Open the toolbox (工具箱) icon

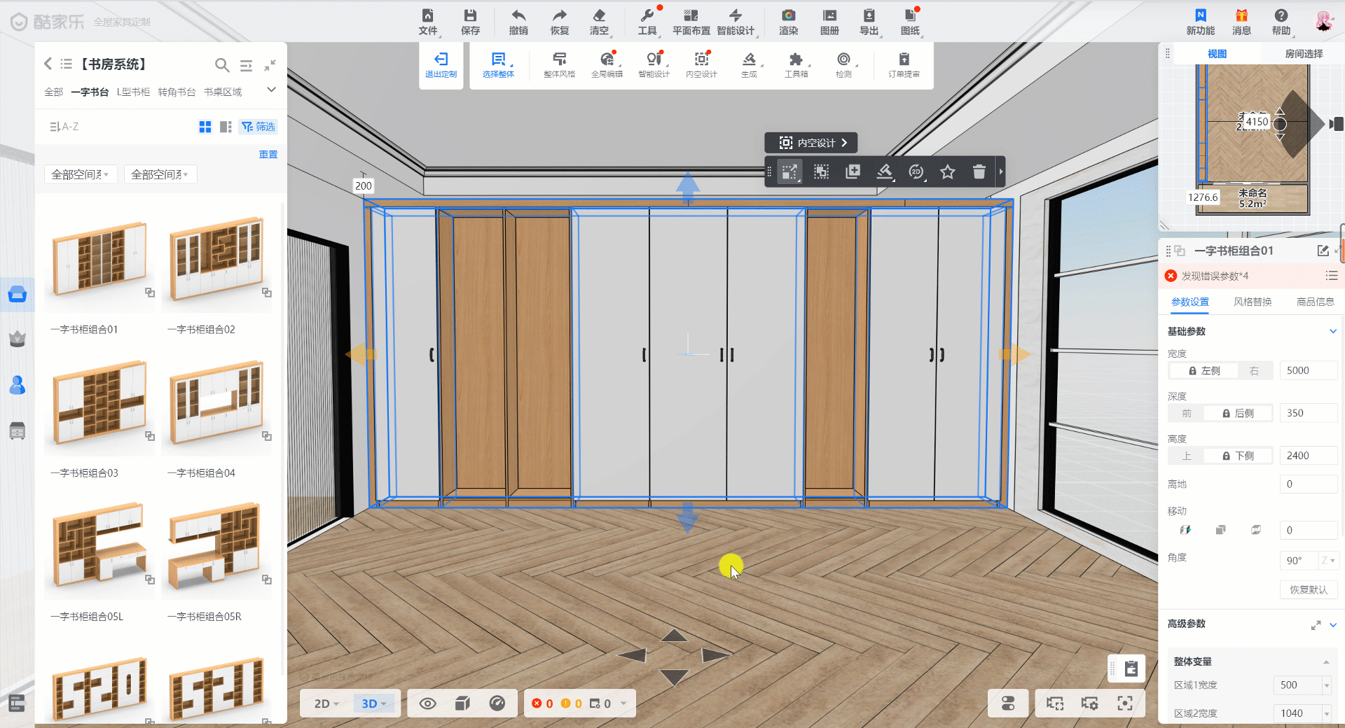point(796,64)
